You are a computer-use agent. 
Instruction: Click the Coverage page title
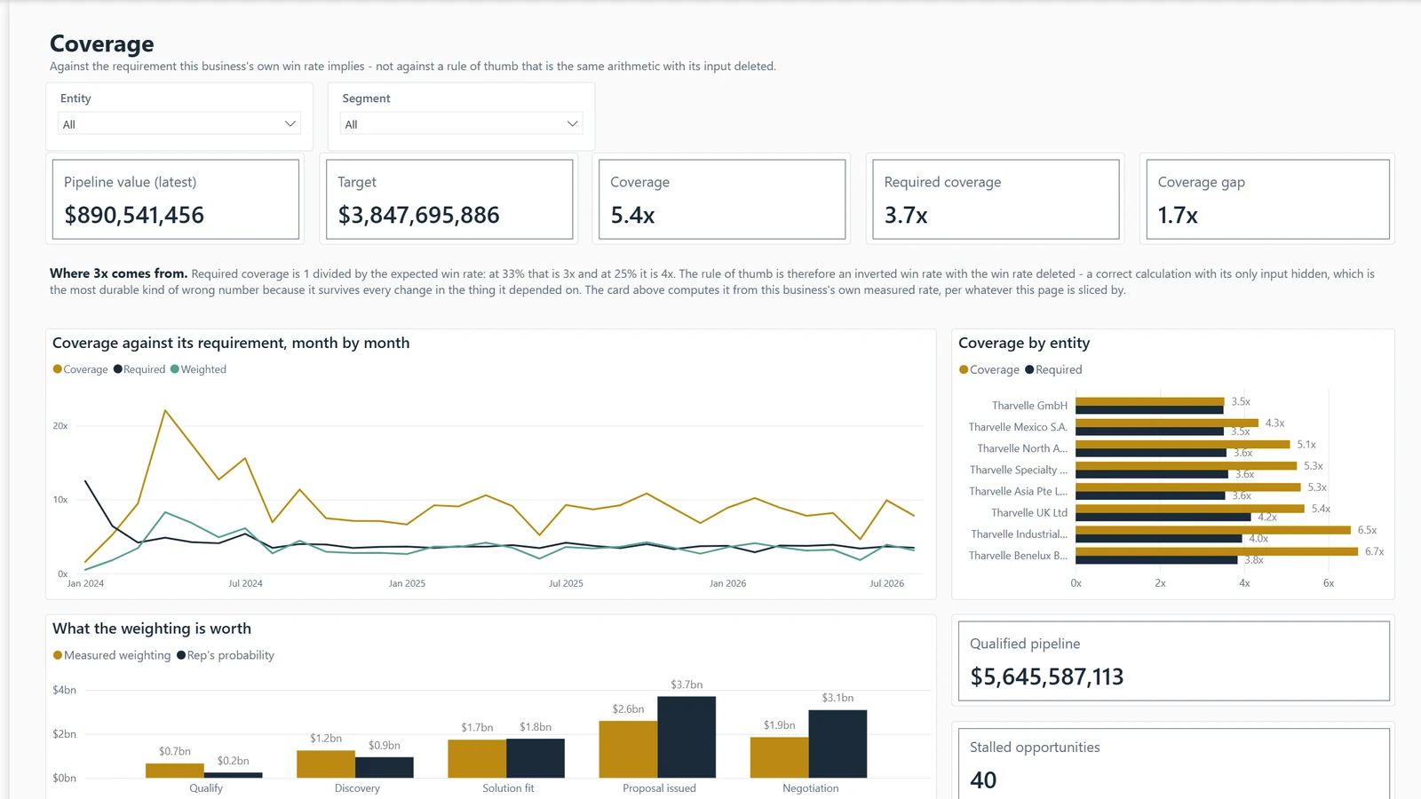102,44
